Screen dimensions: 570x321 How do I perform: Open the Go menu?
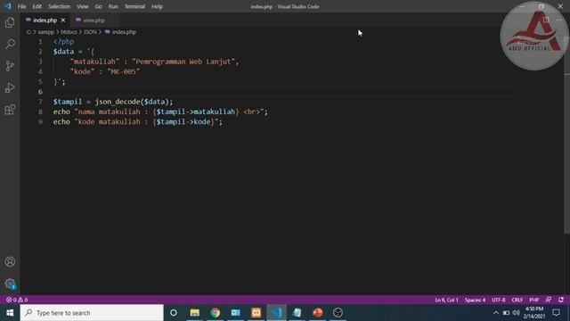[98, 6]
